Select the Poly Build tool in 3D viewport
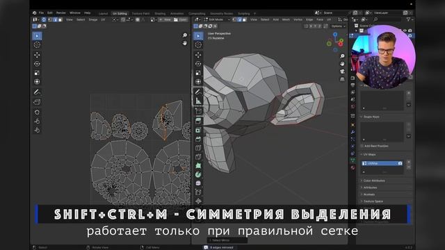Image resolution: width=445 pixels, height=250 pixels. pyautogui.click(x=198, y=165)
